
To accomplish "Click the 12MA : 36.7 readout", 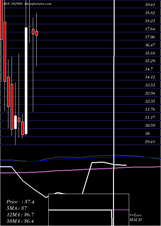I will (x=20, y=215).
